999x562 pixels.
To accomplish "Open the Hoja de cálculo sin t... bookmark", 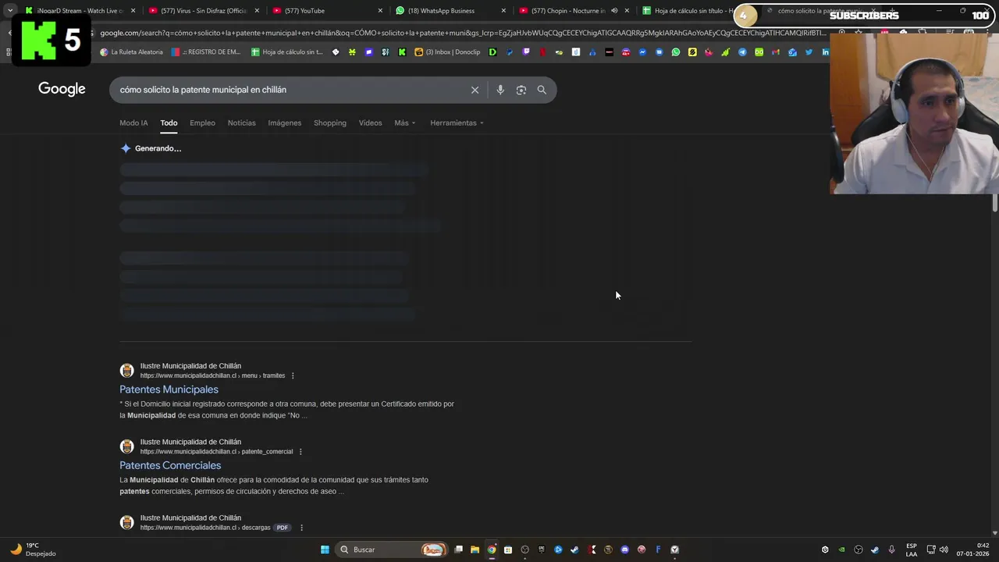I will tap(287, 52).
